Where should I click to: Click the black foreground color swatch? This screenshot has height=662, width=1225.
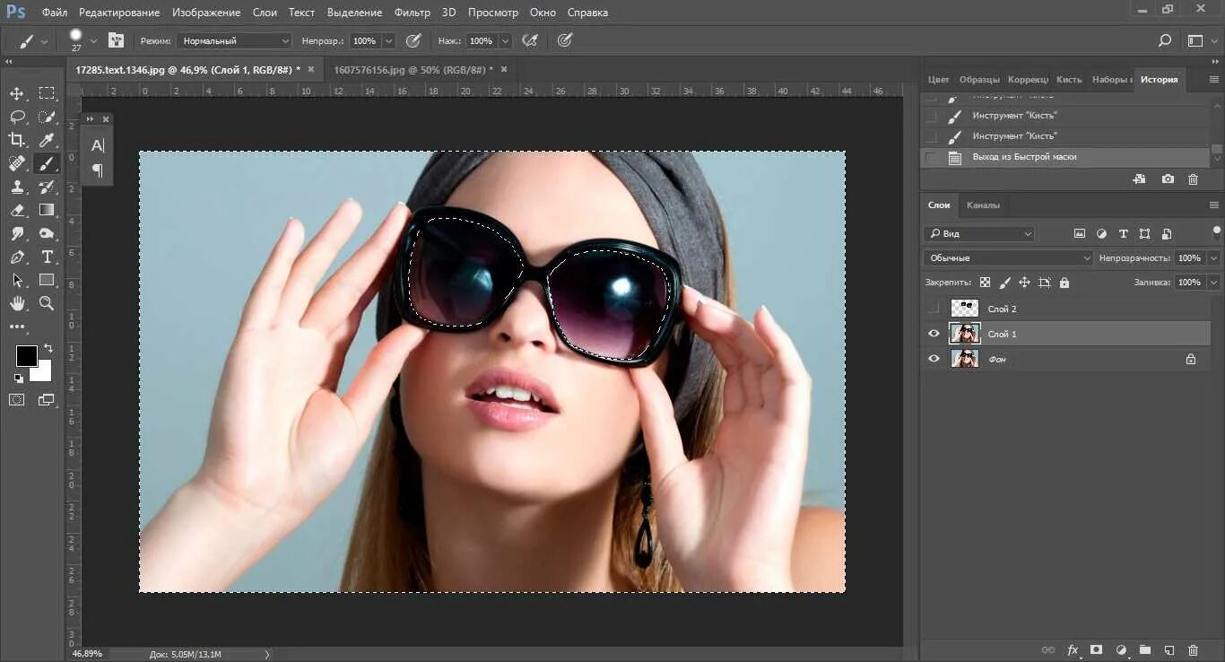(x=26, y=356)
